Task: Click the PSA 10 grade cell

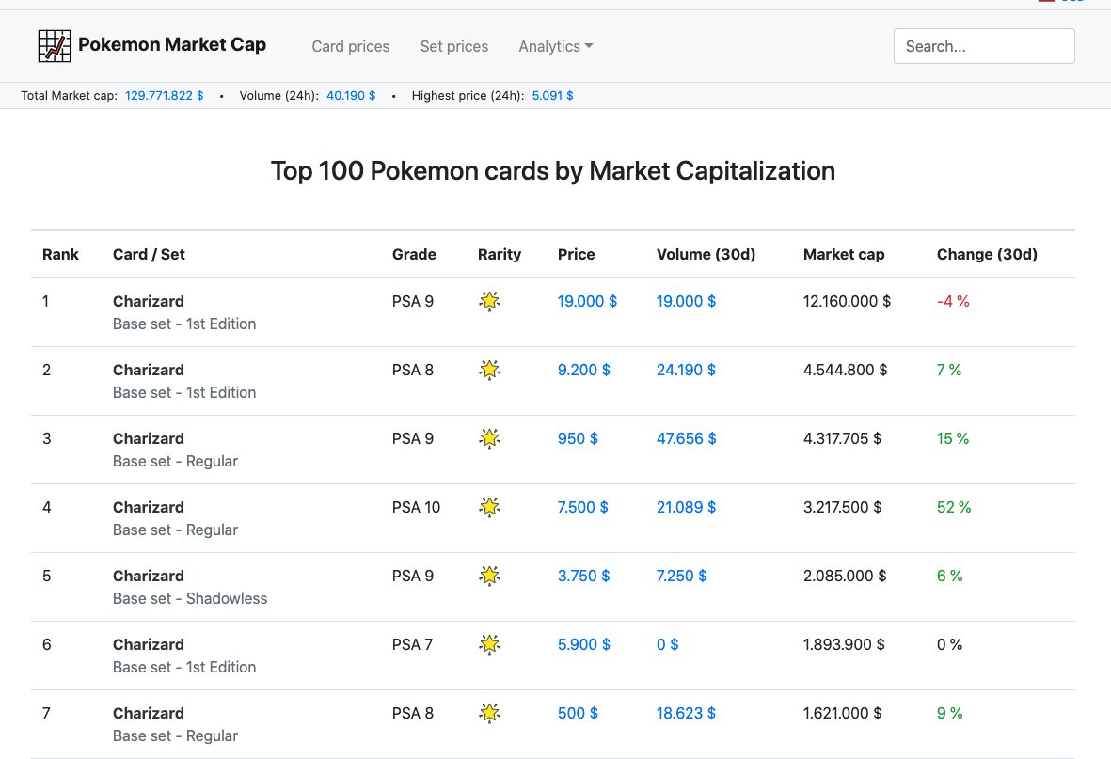Action: [416, 508]
